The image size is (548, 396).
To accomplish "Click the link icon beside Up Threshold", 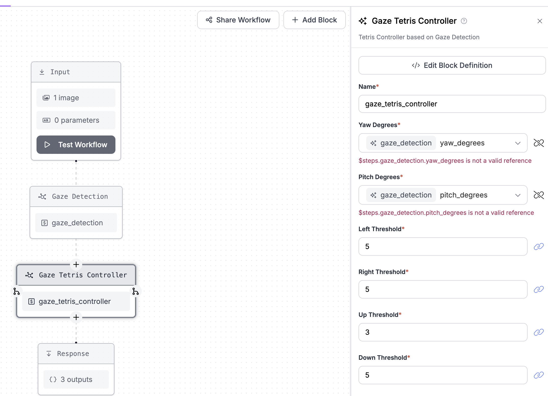I will pos(539,332).
